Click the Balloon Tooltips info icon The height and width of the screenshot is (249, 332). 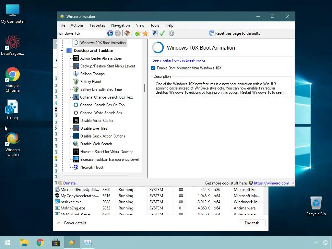click(76, 74)
